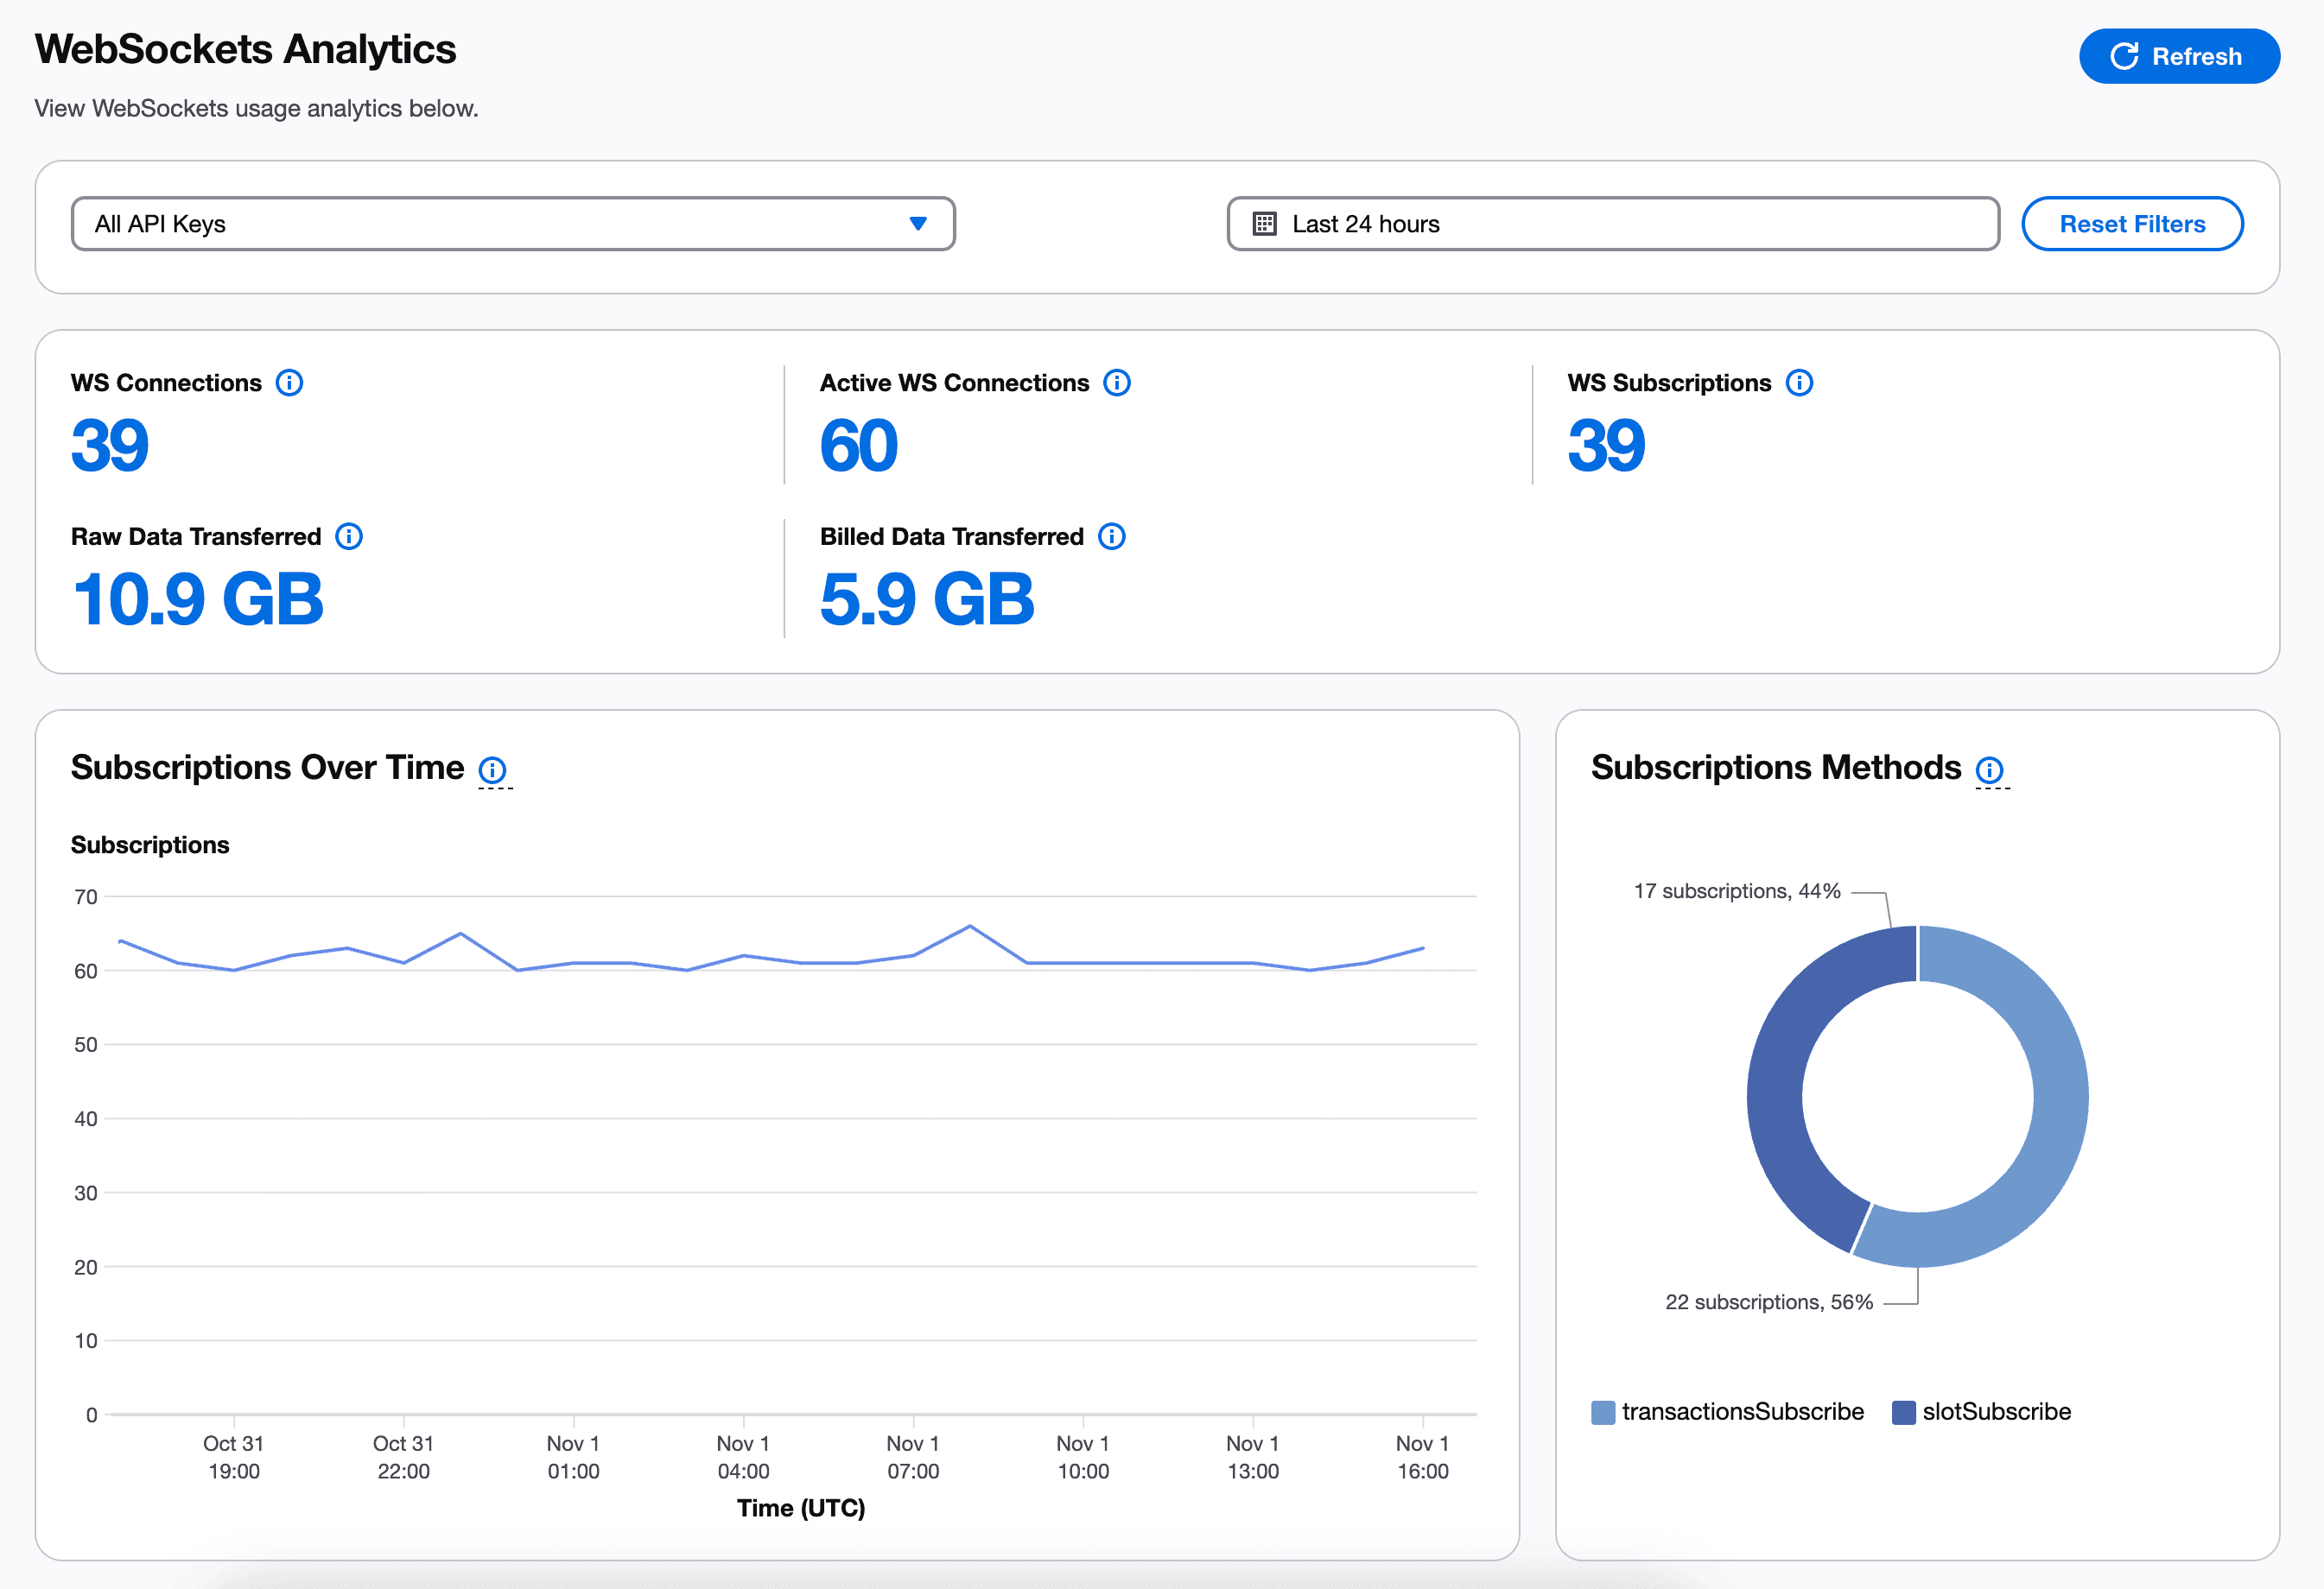Click the dropdown arrow on the API keys selector
The width and height of the screenshot is (2324, 1589).
pos(918,223)
